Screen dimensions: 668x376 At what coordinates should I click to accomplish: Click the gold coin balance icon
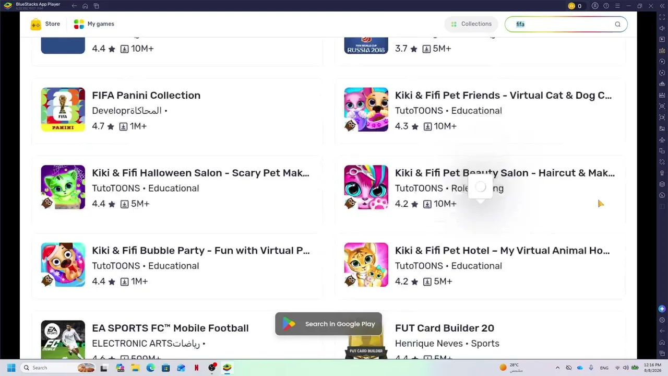pyautogui.click(x=571, y=6)
